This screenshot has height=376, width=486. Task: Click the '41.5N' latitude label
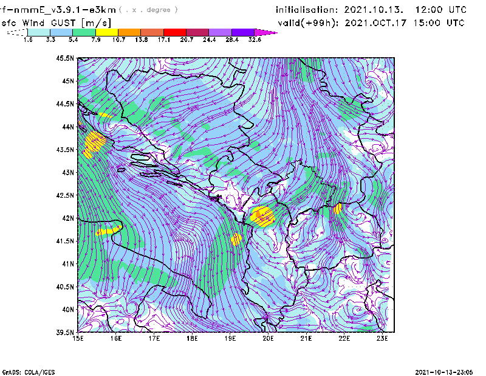[x=65, y=241]
